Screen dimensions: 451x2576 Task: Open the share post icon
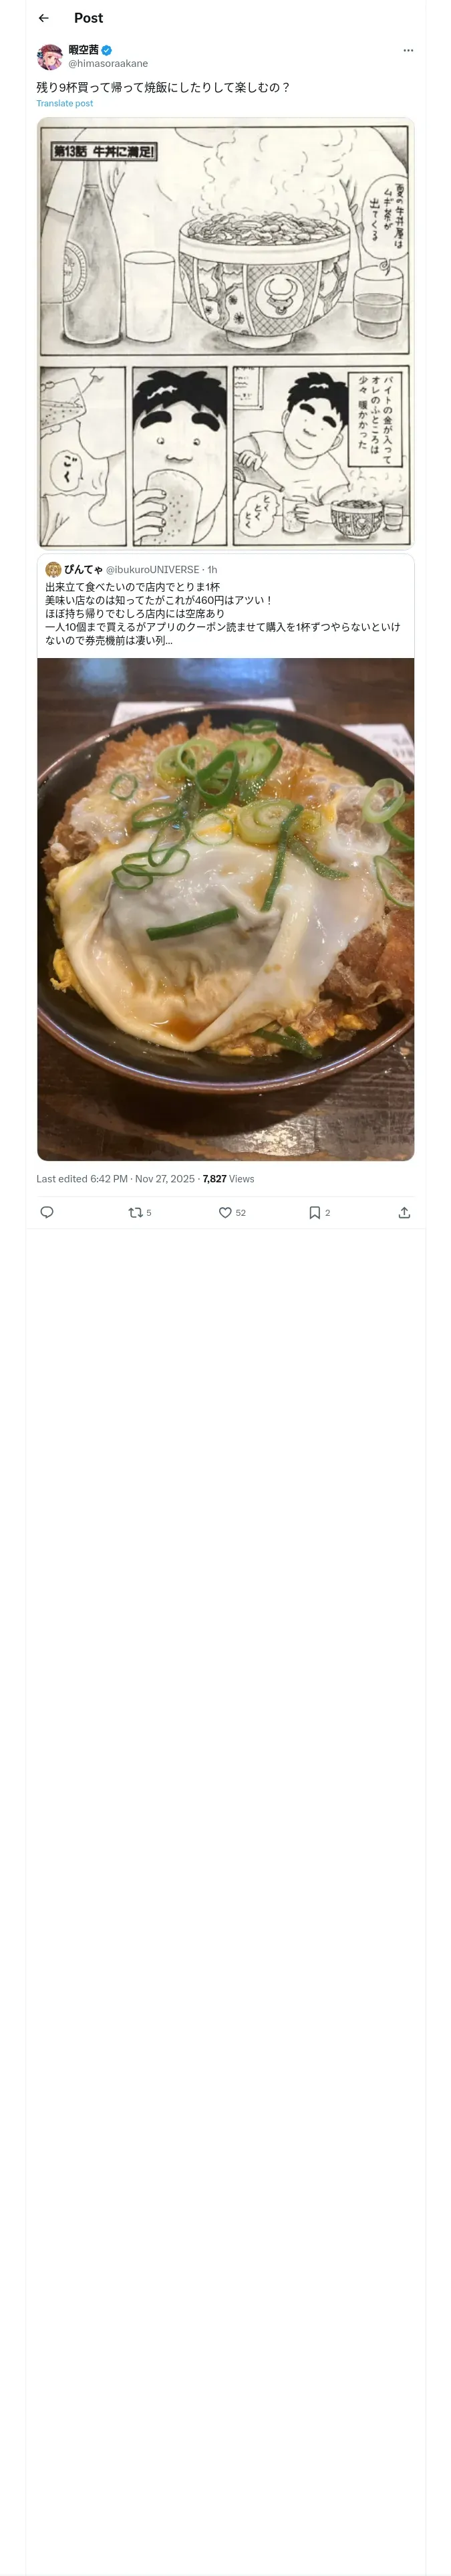pyautogui.click(x=404, y=1212)
